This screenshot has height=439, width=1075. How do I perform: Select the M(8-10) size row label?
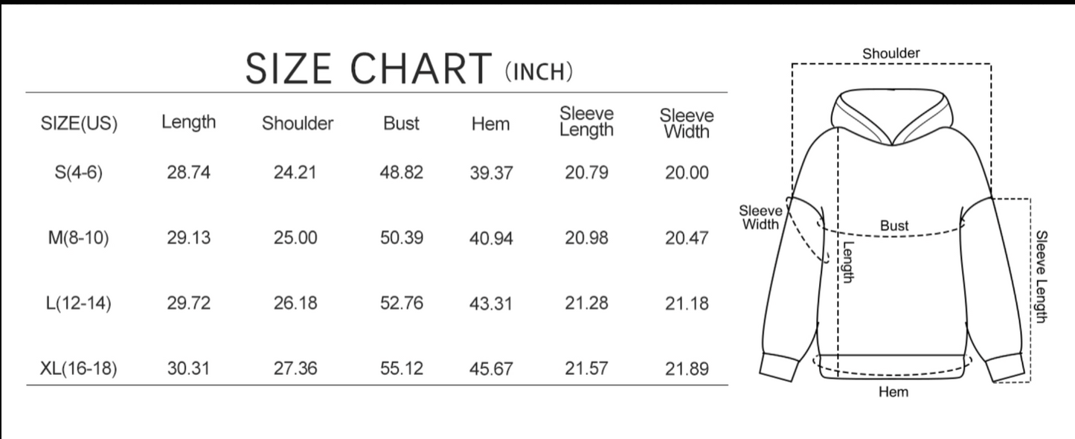coord(78,239)
